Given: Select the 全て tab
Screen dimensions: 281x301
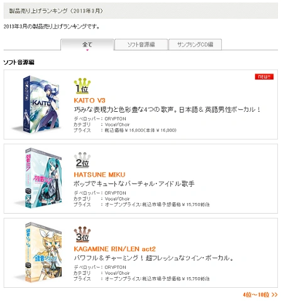Looking at the screenshot, I should [87, 45].
